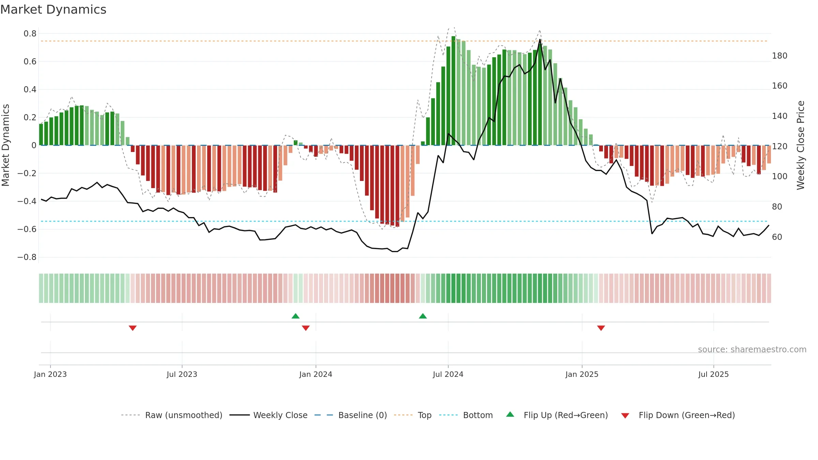818x460 pixels.
Task: Click the Jul 2023 x-axis label
Action: point(182,374)
